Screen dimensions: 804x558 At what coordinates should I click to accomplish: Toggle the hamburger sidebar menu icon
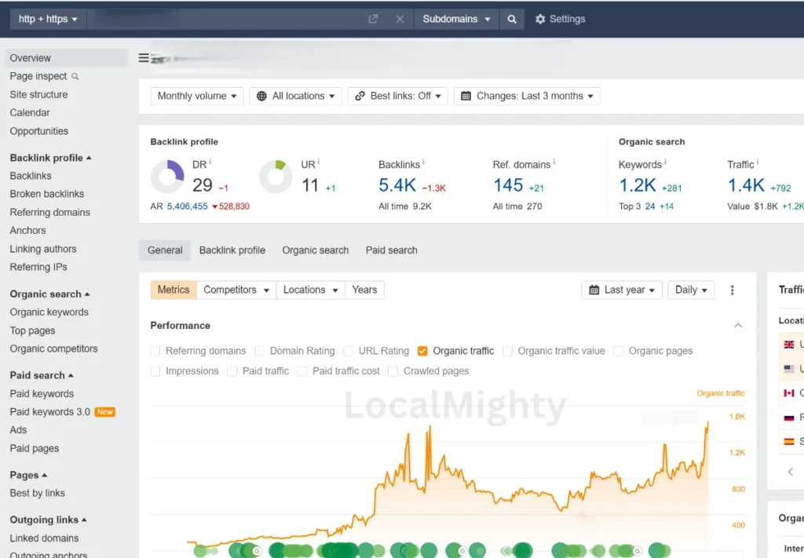coord(144,58)
